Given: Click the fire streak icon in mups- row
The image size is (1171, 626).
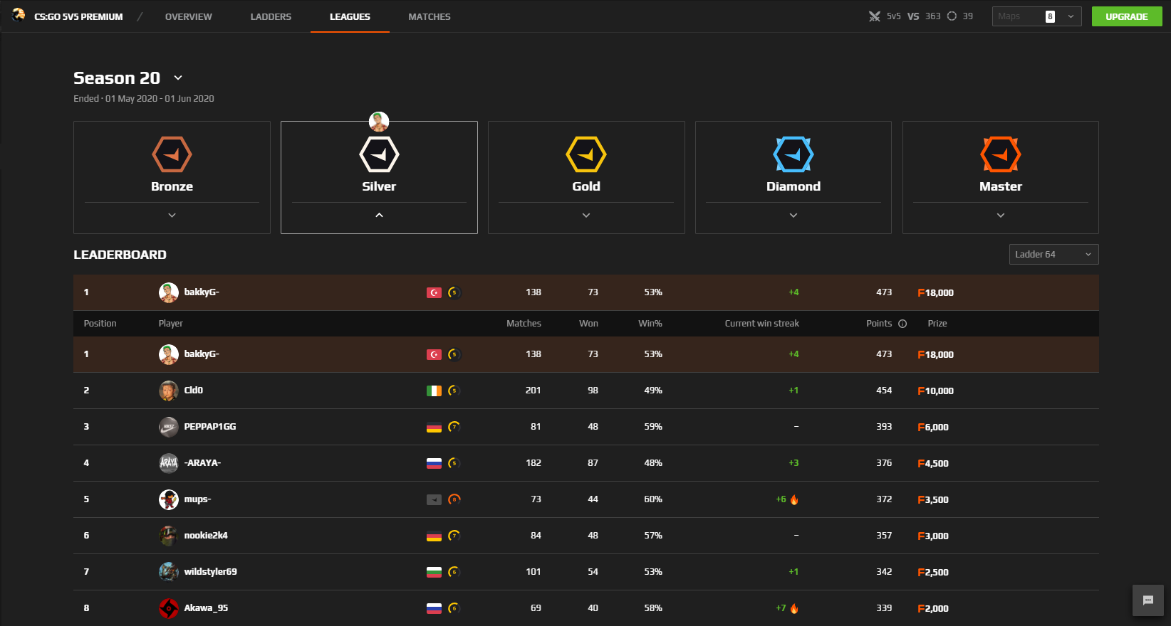Looking at the screenshot, I should [794, 499].
